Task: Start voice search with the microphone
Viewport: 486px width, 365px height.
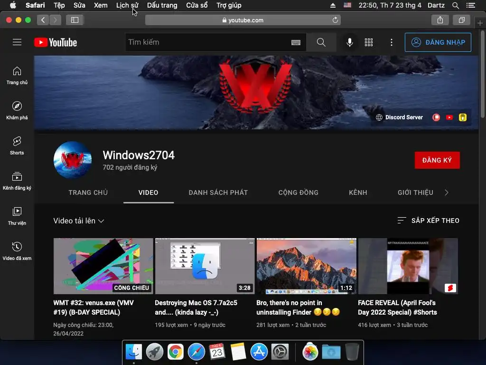Action: (x=350, y=42)
